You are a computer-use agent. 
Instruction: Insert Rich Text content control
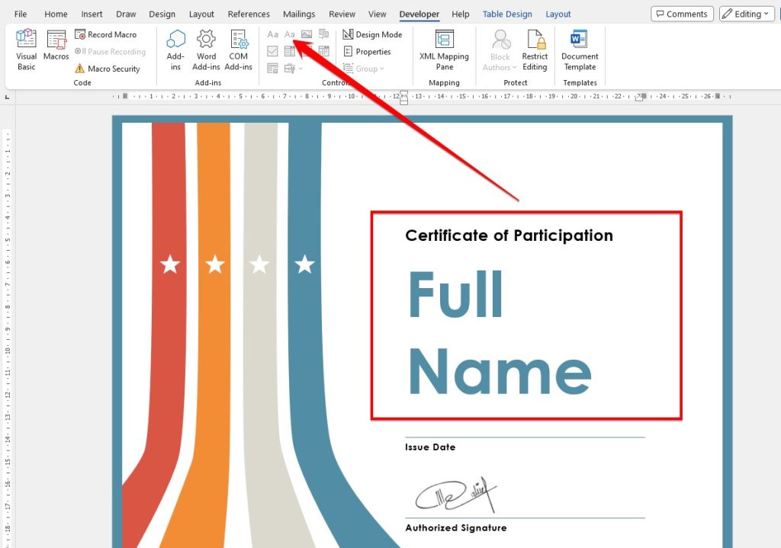(x=272, y=34)
